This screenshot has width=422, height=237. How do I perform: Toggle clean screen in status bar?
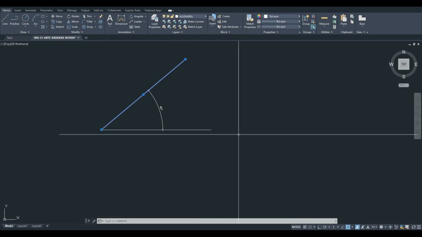pyautogui.click(x=413, y=227)
